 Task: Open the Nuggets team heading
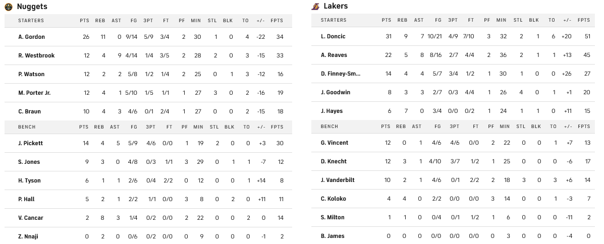pos(32,7)
